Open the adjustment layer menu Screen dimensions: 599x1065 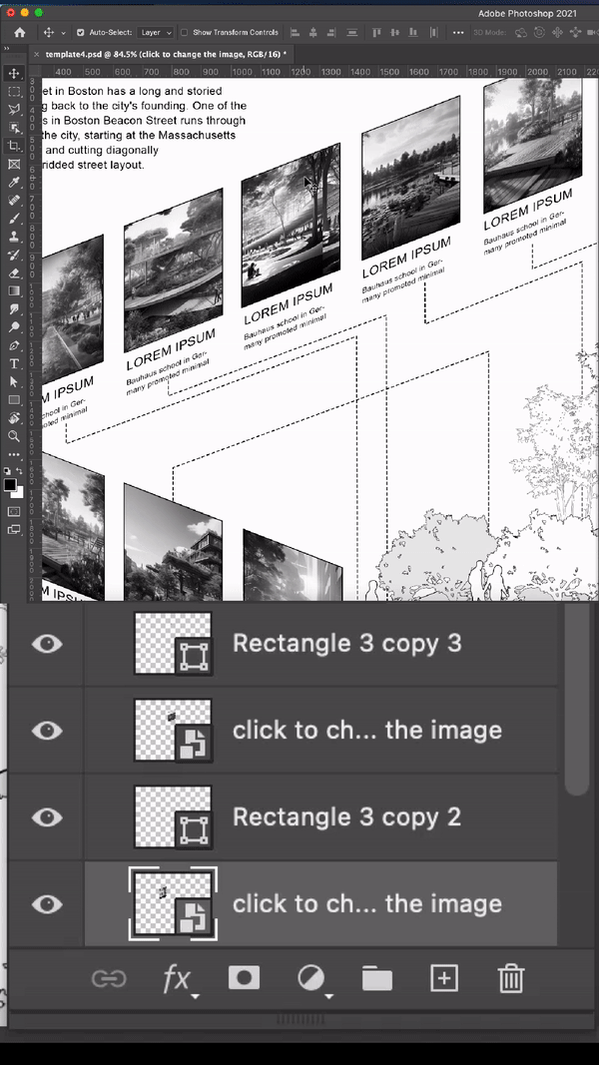point(311,978)
